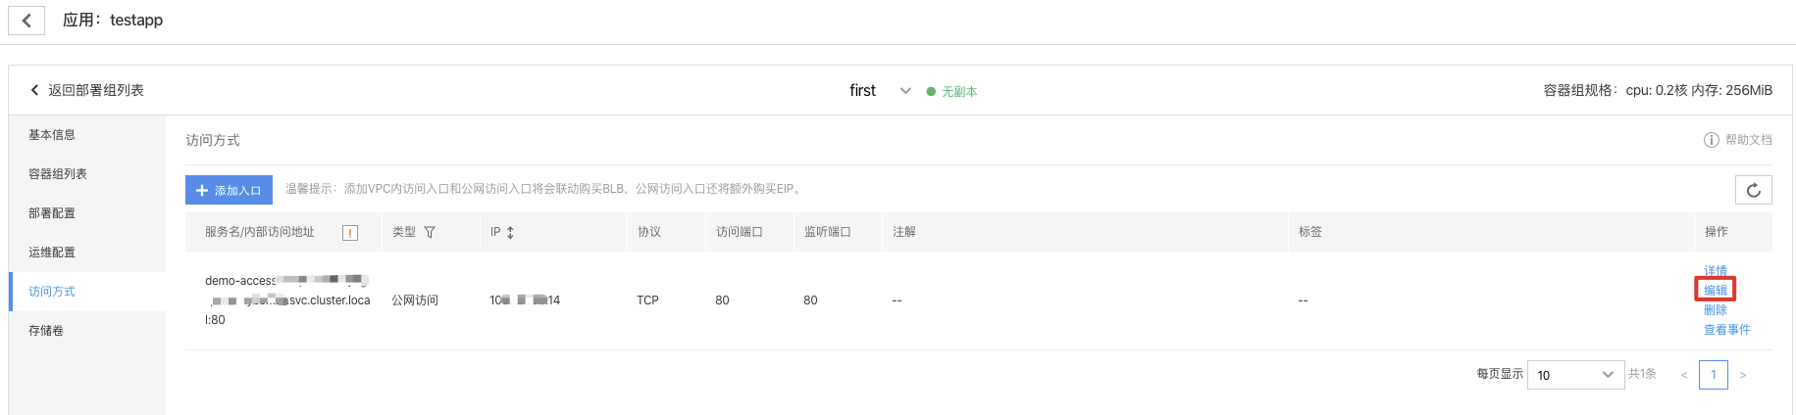Go to previous page arrow

click(x=1684, y=375)
